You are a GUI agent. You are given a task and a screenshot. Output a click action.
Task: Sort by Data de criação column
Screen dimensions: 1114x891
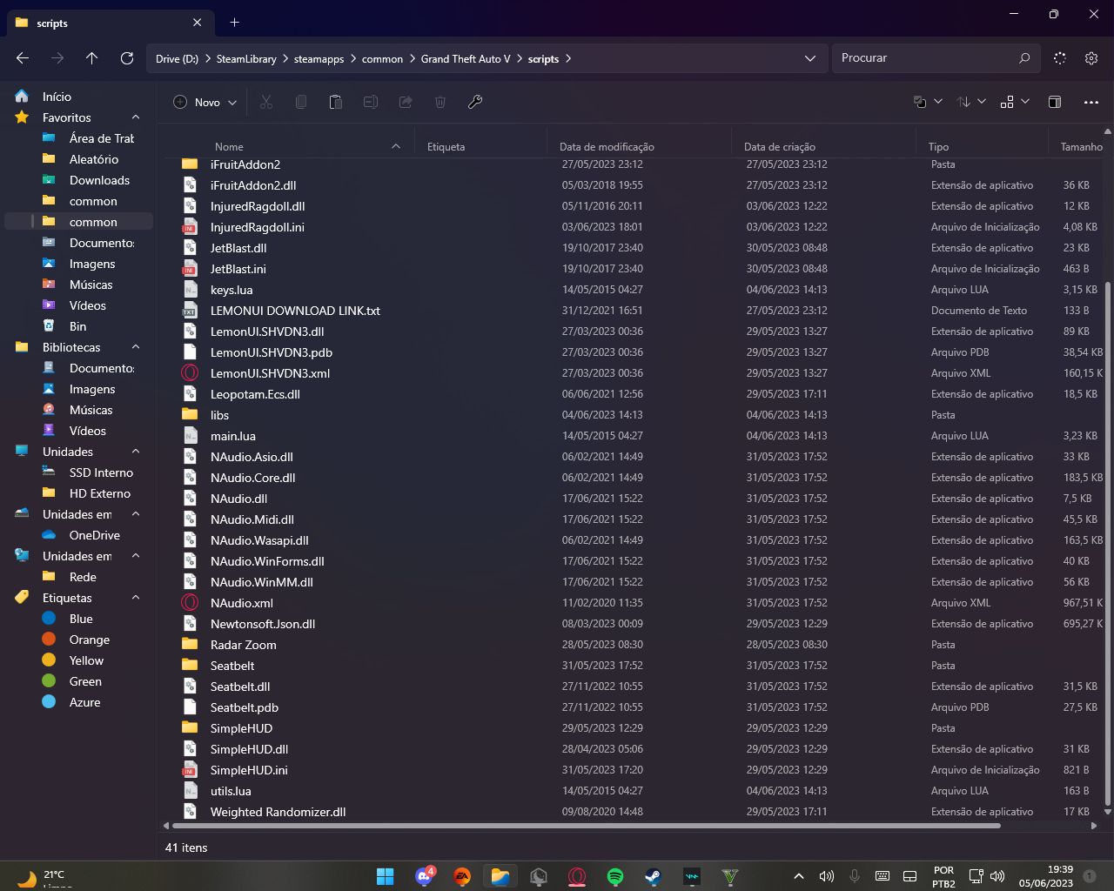[780, 147]
